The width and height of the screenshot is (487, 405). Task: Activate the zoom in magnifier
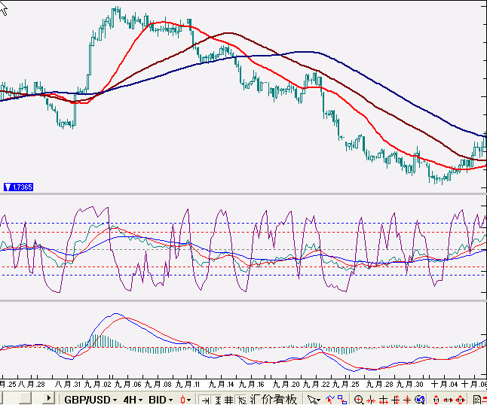click(358, 400)
